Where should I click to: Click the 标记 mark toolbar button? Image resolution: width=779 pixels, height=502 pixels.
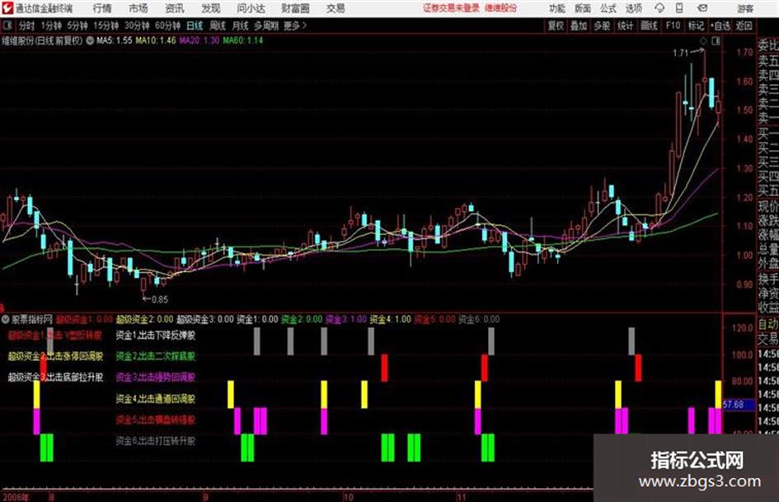tap(696, 26)
